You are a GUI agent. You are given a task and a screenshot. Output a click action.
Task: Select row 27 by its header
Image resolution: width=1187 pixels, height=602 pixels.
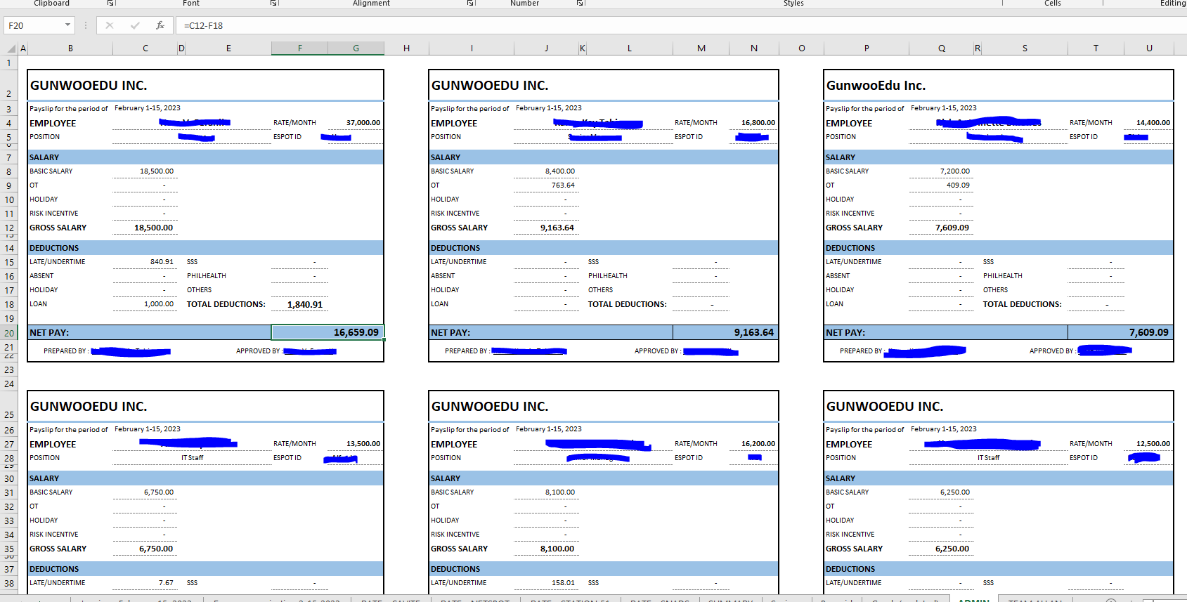(x=9, y=444)
